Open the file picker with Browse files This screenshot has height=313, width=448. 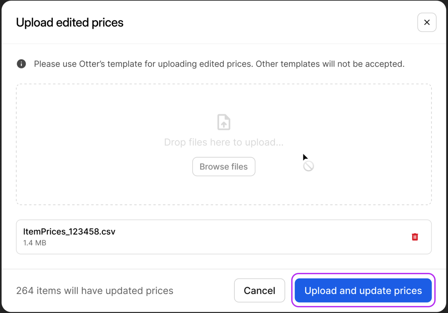coord(224,167)
